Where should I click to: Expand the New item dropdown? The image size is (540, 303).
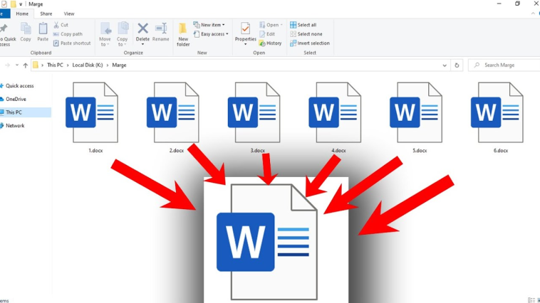(210, 25)
